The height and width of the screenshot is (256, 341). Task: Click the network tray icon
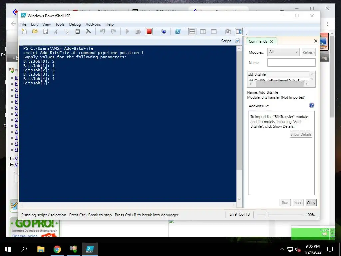pyautogui.click(x=290, y=249)
